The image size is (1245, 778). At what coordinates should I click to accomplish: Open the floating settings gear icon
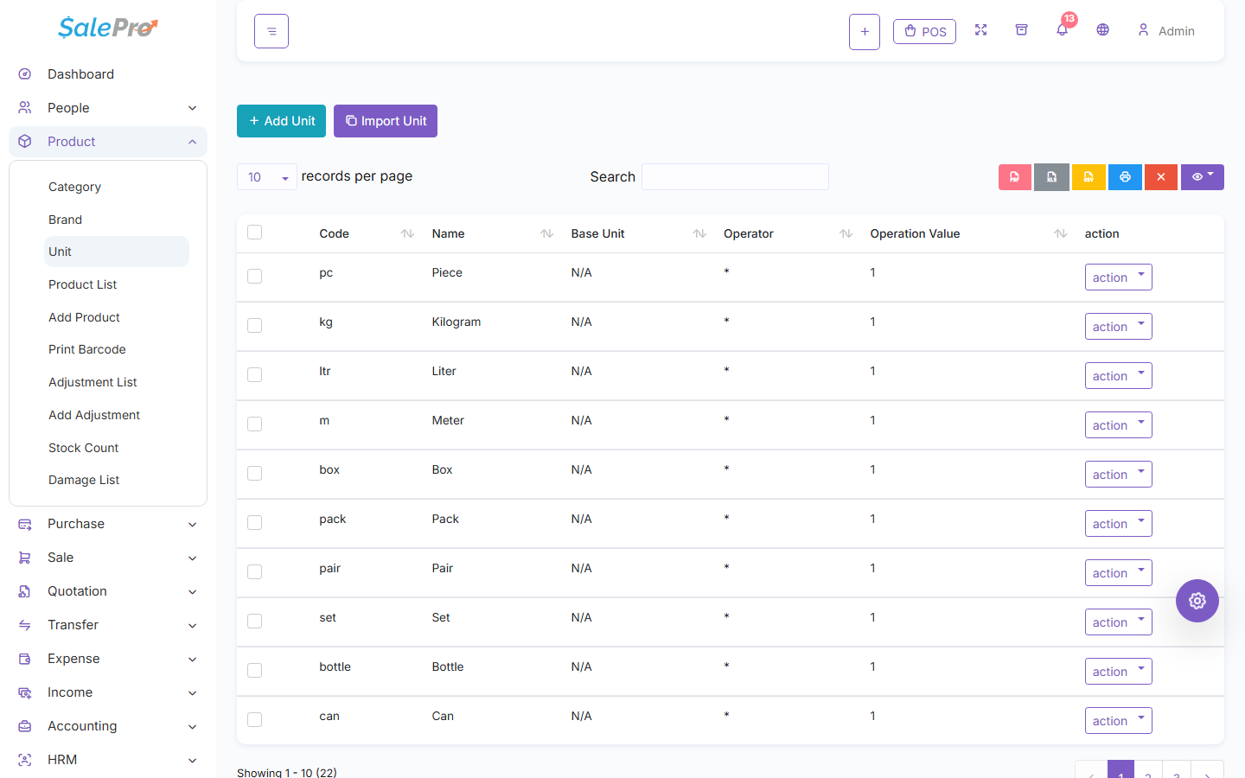[x=1197, y=601]
